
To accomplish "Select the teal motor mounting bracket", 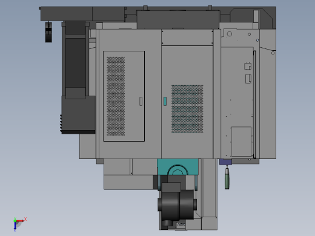I will (177, 167).
